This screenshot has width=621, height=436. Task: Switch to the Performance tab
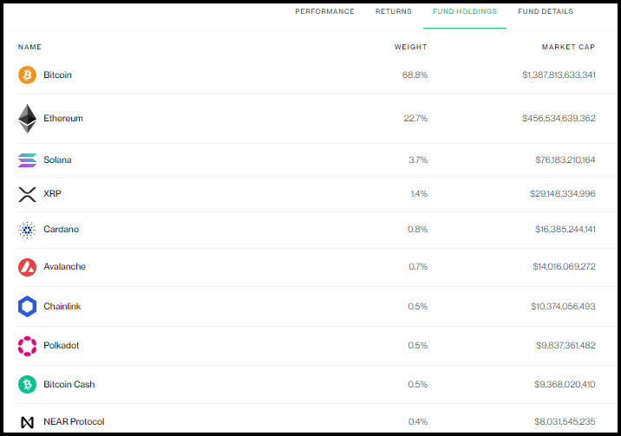pyautogui.click(x=324, y=12)
